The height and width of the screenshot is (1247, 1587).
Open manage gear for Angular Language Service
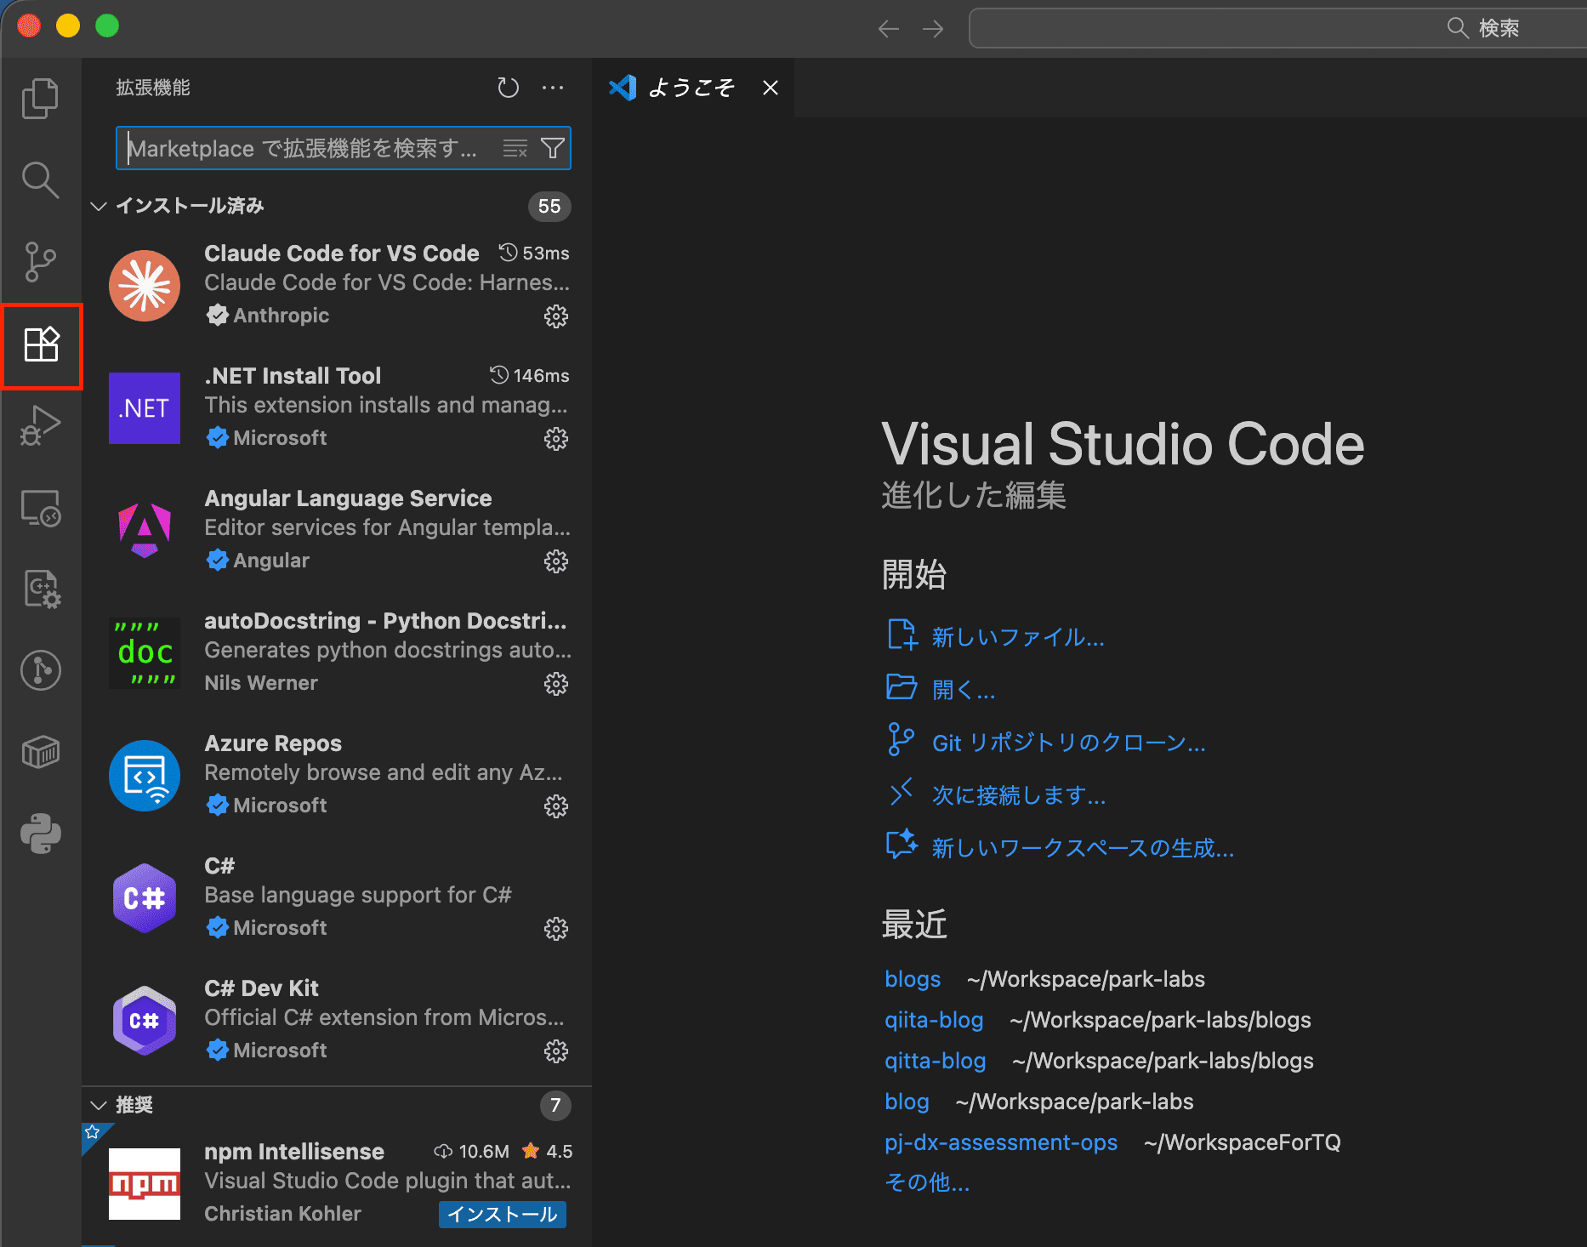[x=556, y=561]
